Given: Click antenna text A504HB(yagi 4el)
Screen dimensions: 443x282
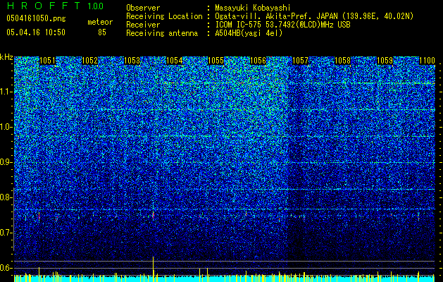Looking at the screenshot, I should 249,33.
